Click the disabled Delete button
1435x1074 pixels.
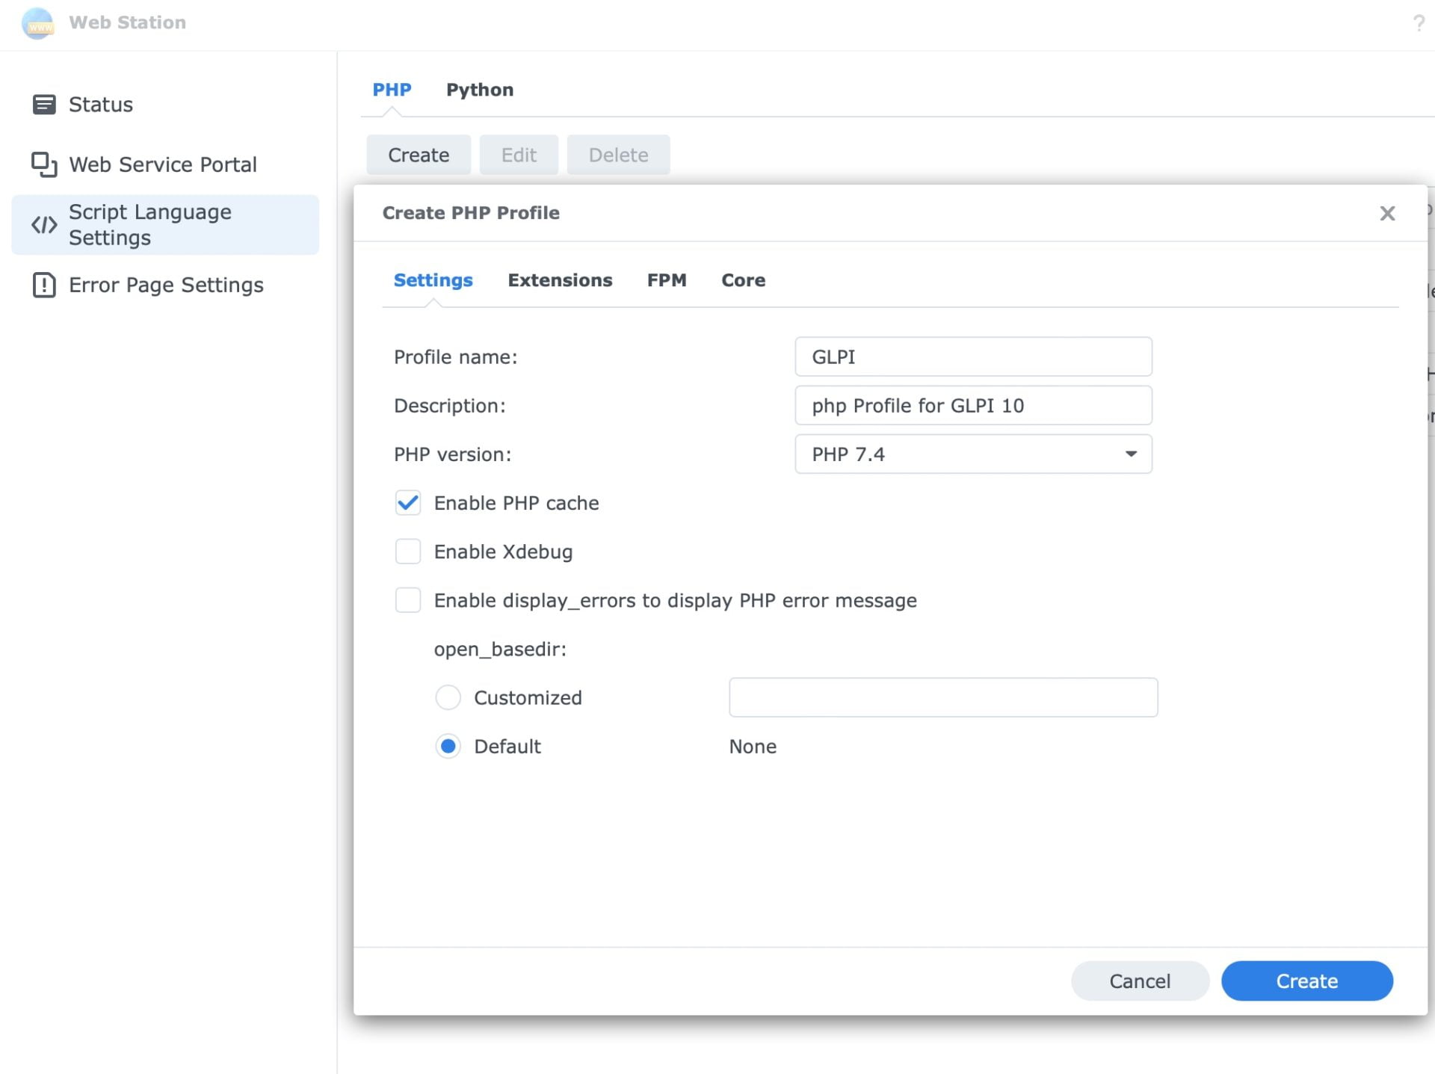coord(618,155)
